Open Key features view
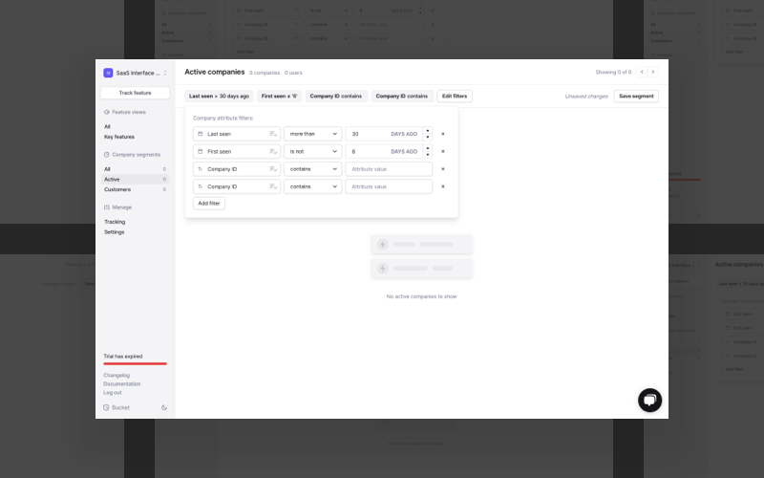The image size is (764, 478). (x=119, y=137)
